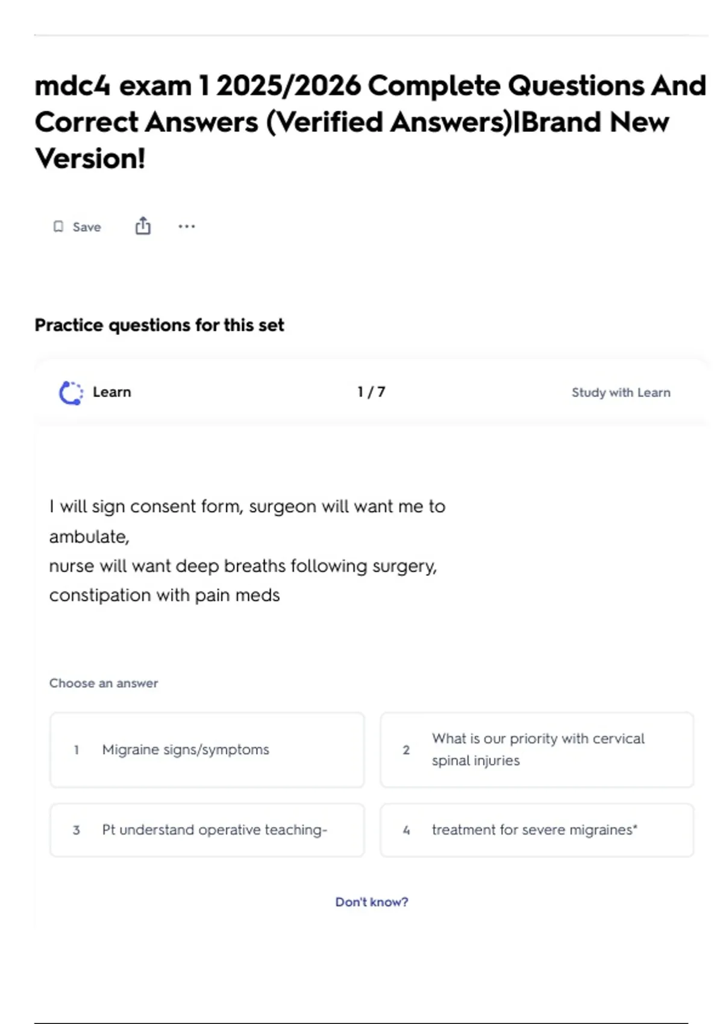
Task: Click the consent form question prompt text
Action: coord(247,551)
